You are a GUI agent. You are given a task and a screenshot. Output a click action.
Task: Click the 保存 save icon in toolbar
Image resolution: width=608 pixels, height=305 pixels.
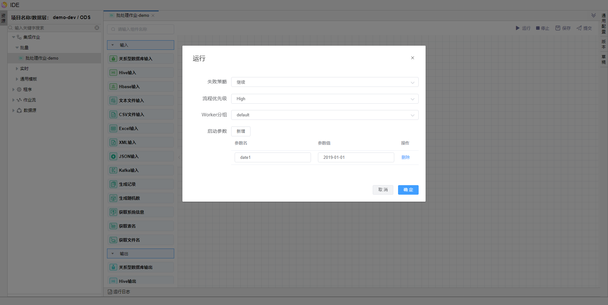558,28
